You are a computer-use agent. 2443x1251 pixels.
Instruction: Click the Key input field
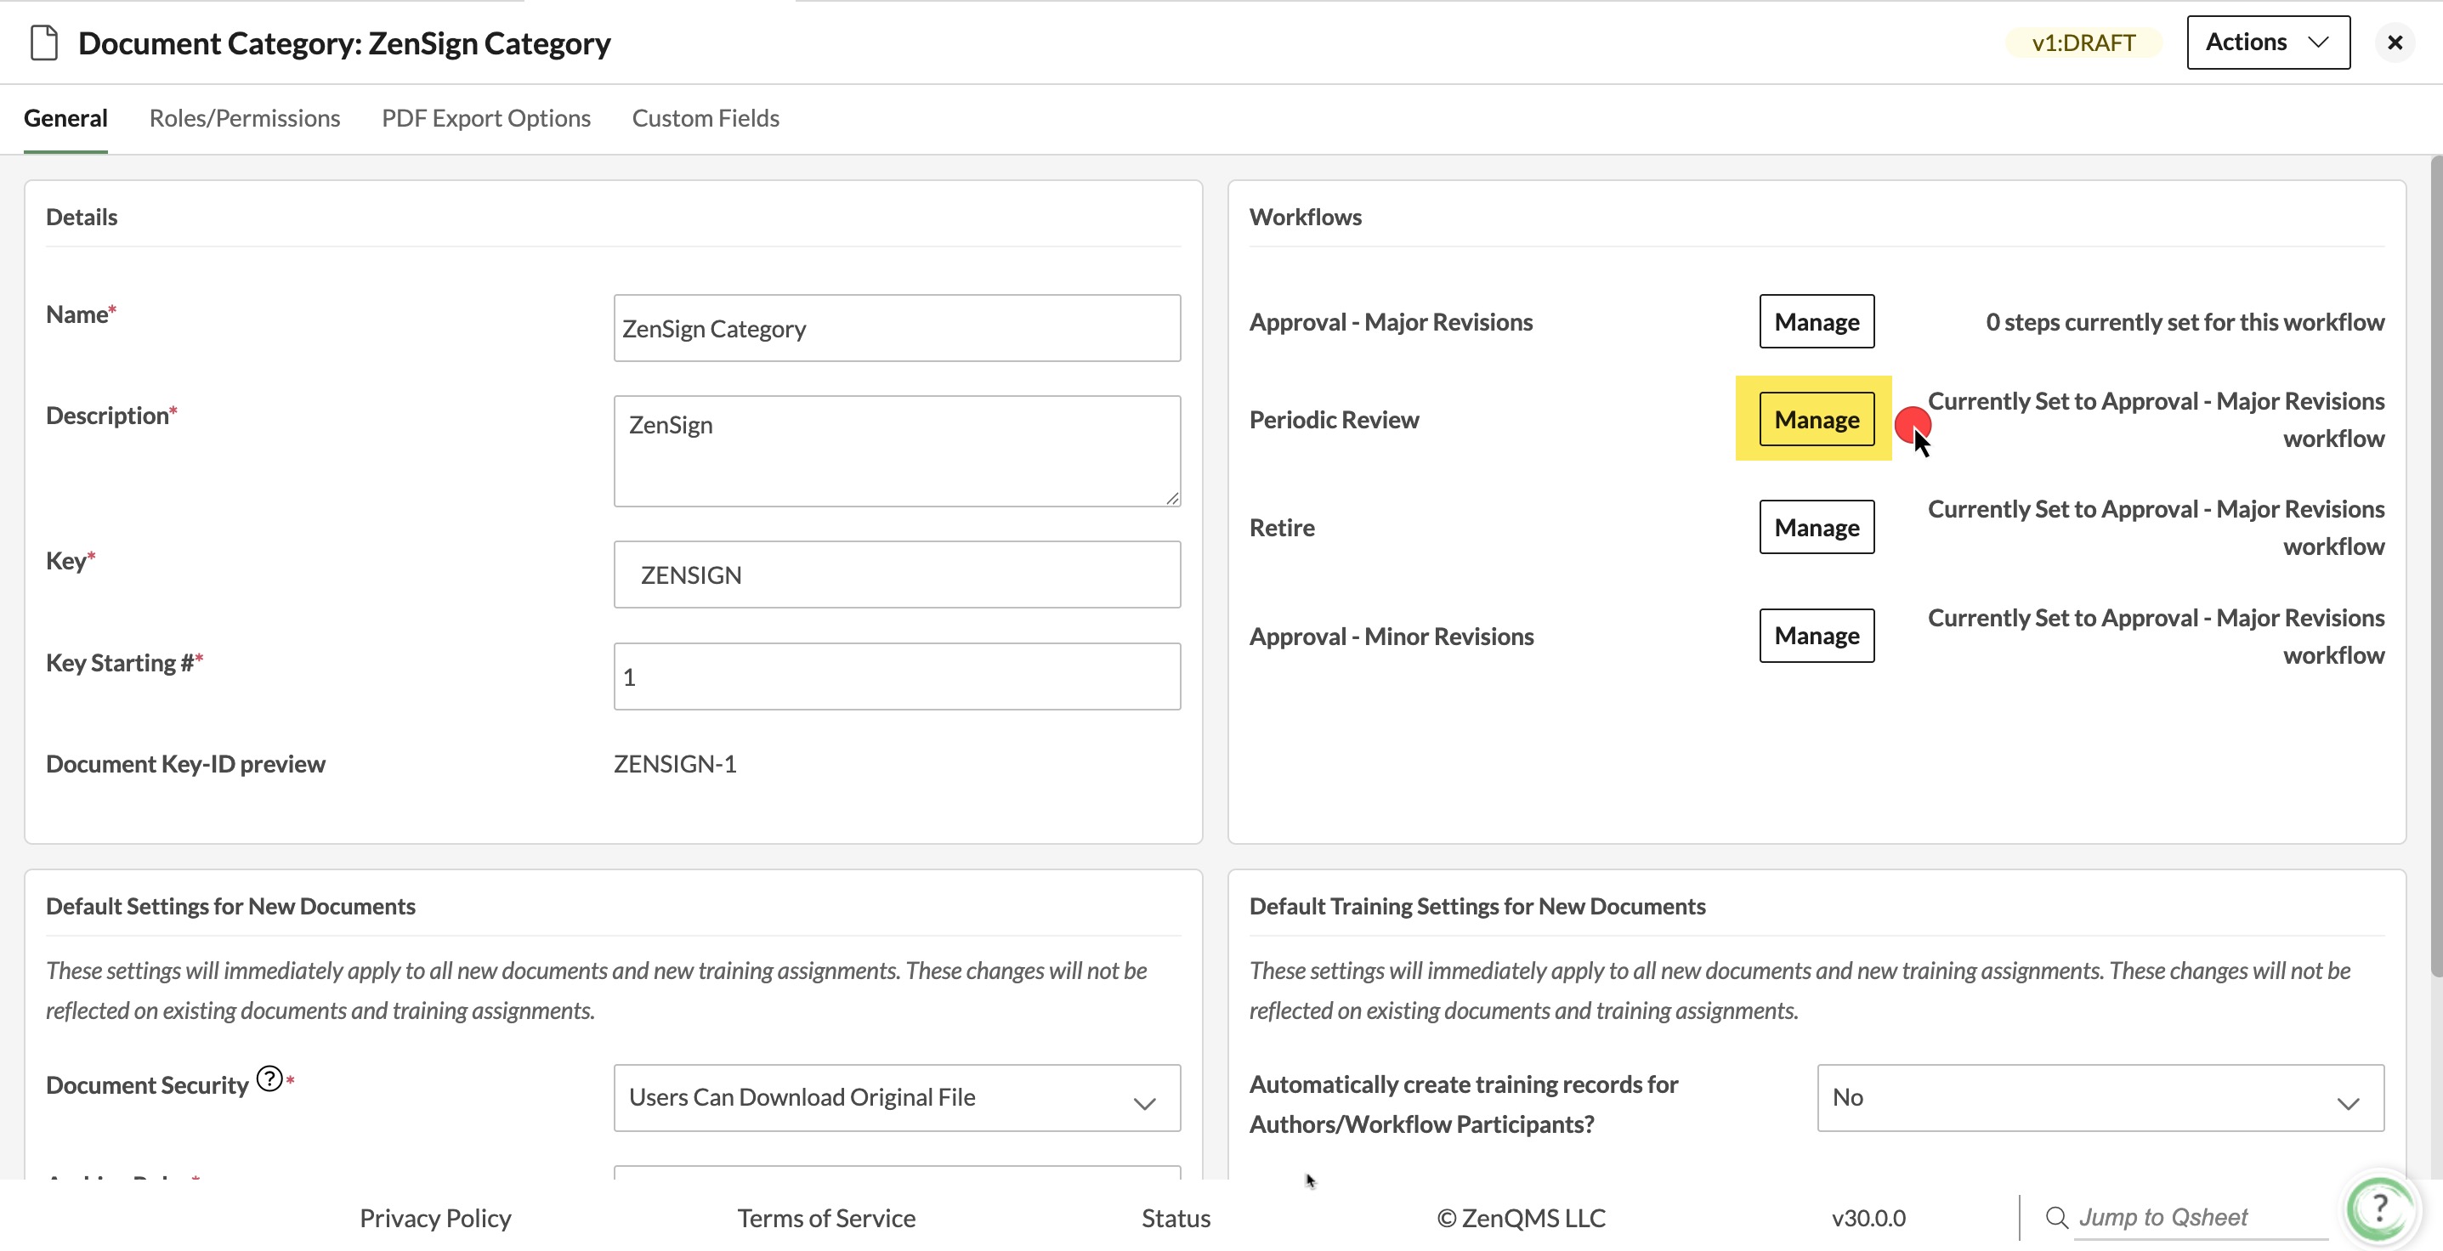point(897,575)
